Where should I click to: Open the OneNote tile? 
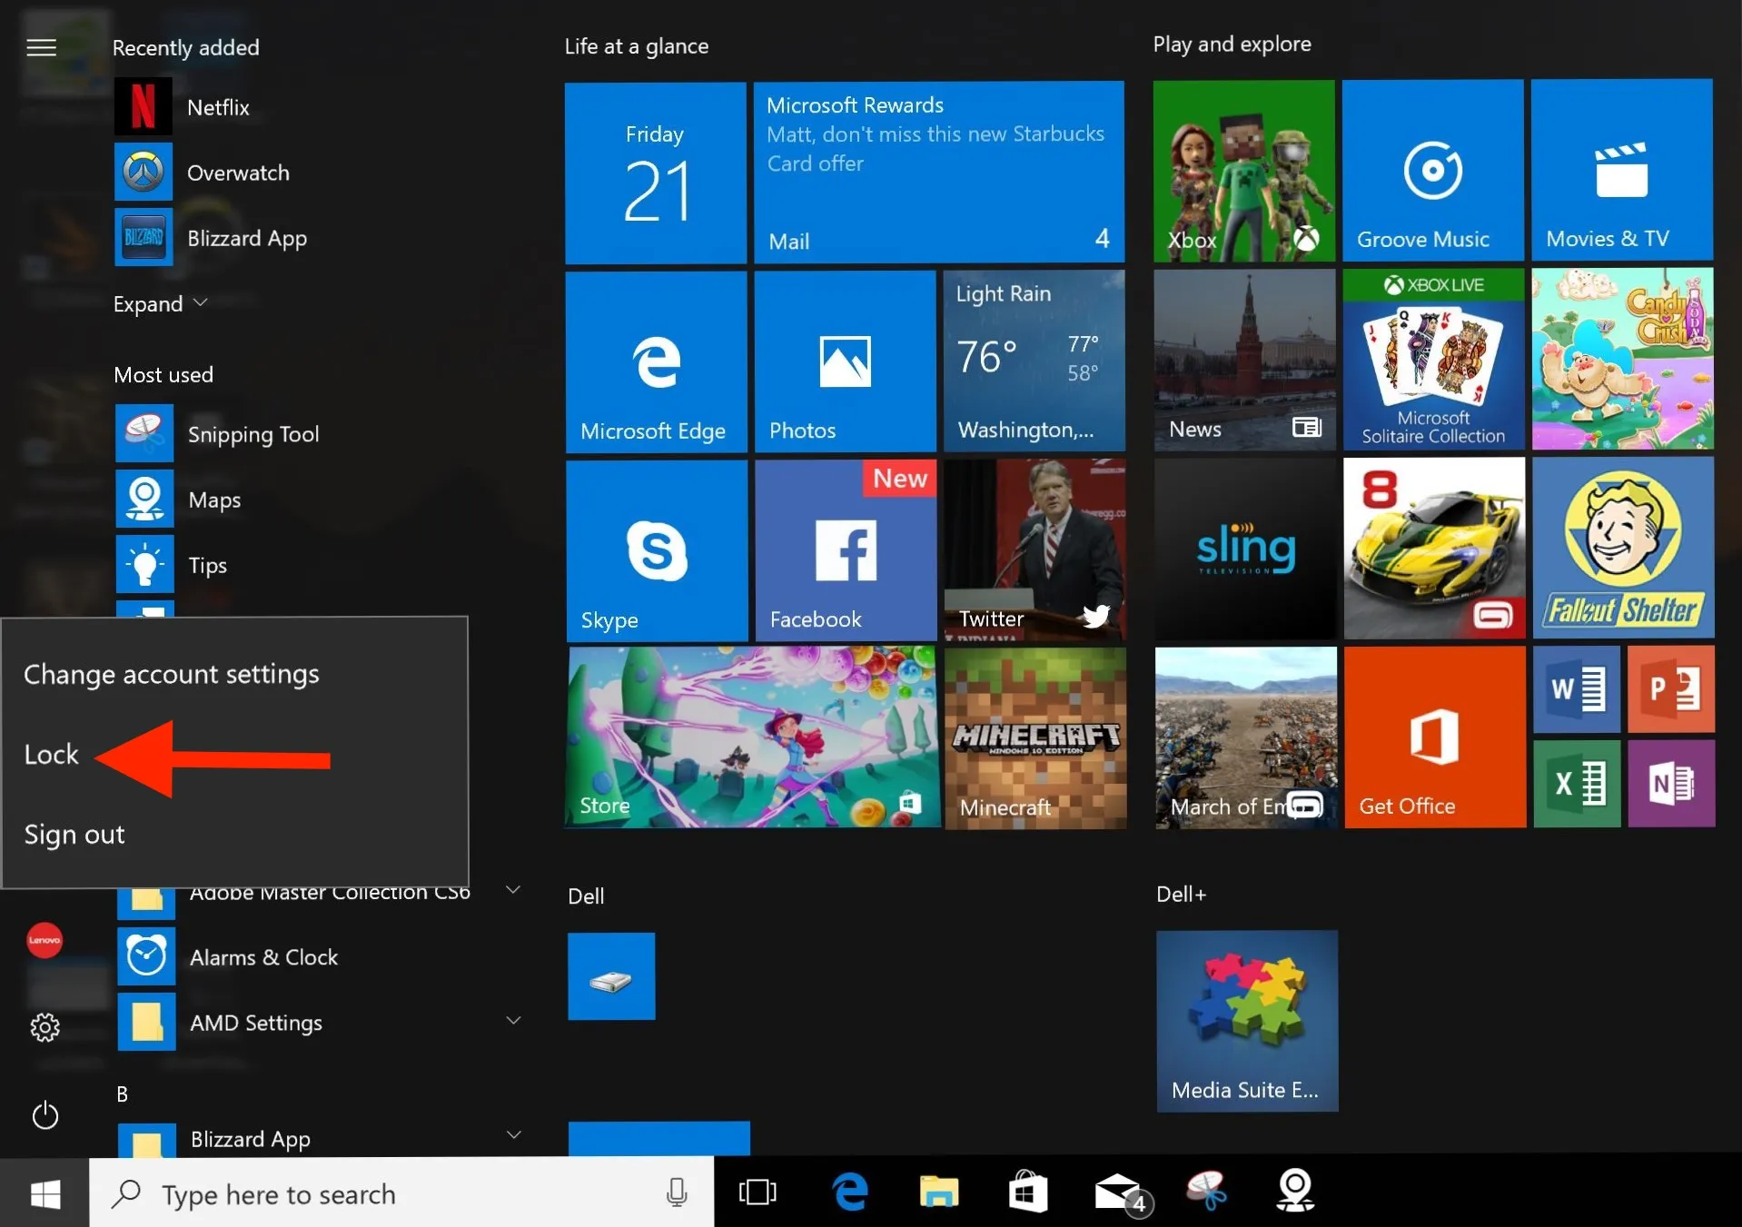click(1670, 783)
